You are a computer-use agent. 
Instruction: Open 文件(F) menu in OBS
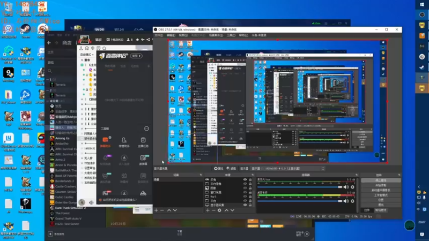coord(159,35)
